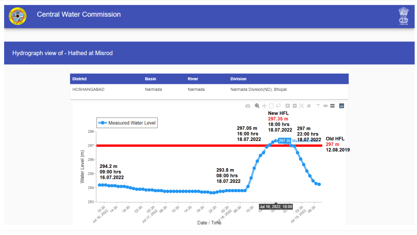
Task: Enable show closest data on hover
Action: click(x=325, y=106)
